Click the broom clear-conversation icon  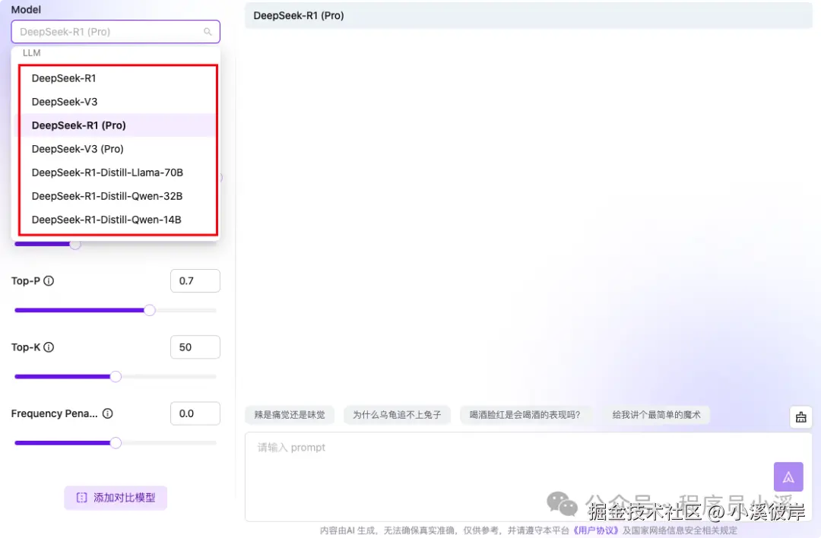point(800,416)
